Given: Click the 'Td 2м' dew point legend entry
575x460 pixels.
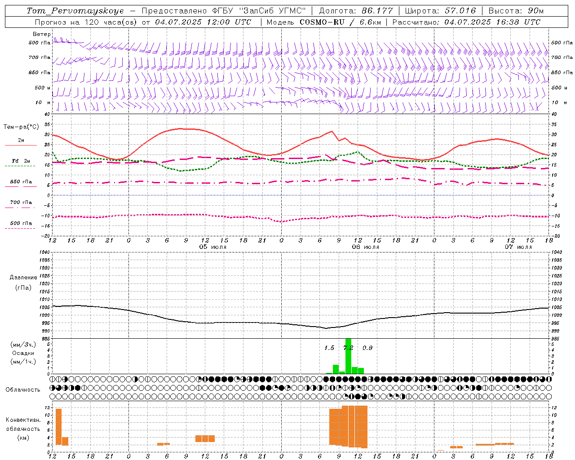Looking at the screenshot, I should pos(21,161).
